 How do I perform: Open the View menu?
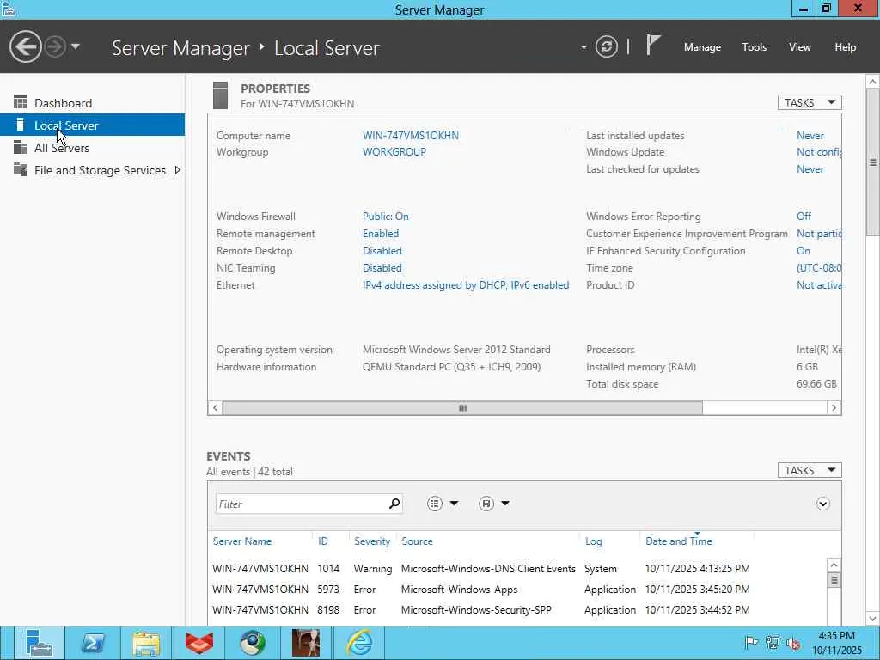[x=800, y=47]
